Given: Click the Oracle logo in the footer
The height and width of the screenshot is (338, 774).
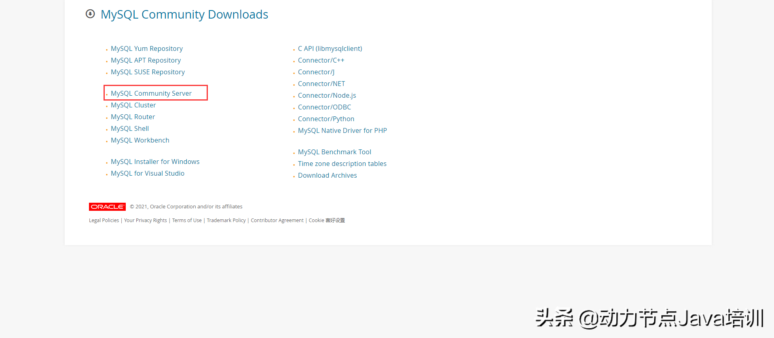Looking at the screenshot, I should pos(107,207).
